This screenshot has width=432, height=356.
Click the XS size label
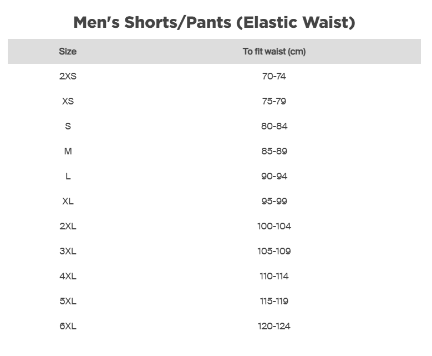pos(68,101)
